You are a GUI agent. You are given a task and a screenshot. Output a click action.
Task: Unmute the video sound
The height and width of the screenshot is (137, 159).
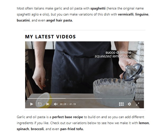click(x=56, y=104)
